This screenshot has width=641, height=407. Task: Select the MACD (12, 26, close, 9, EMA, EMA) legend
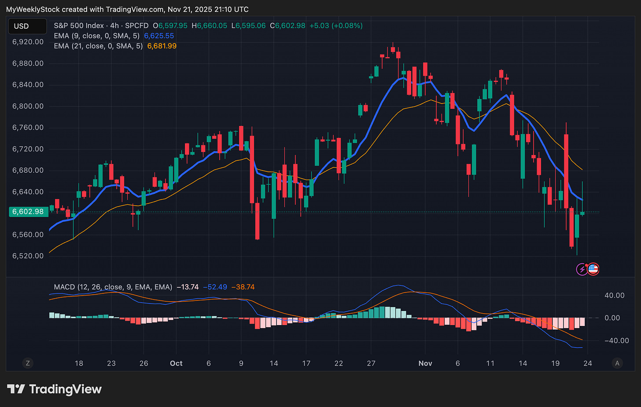113,287
